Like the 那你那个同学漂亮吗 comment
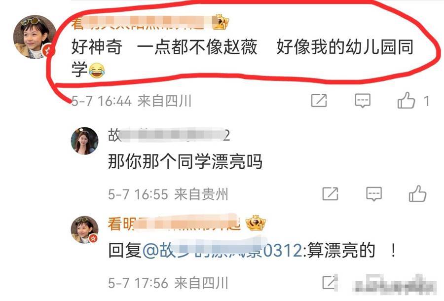This screenshot has height=301, width=444. click(418, 194)
